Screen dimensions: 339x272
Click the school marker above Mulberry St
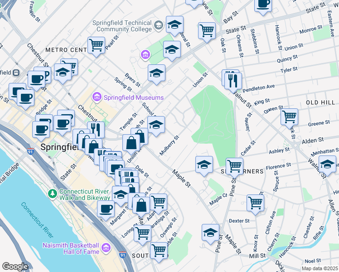156,124
